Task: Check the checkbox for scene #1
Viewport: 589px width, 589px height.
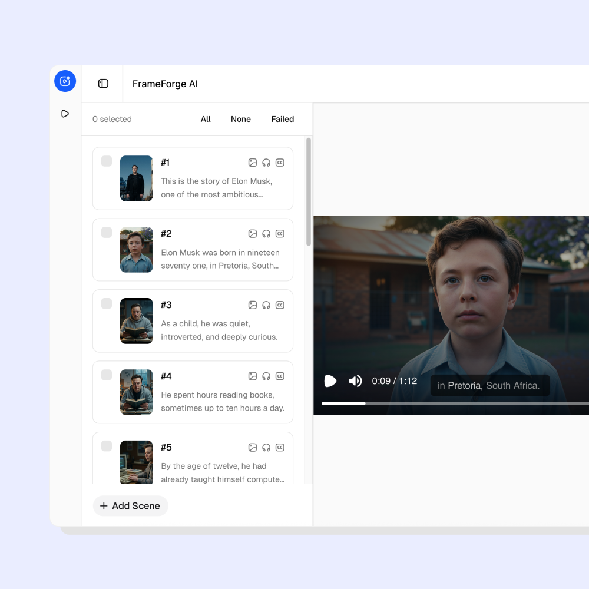Action: click(x=107, y=161)
